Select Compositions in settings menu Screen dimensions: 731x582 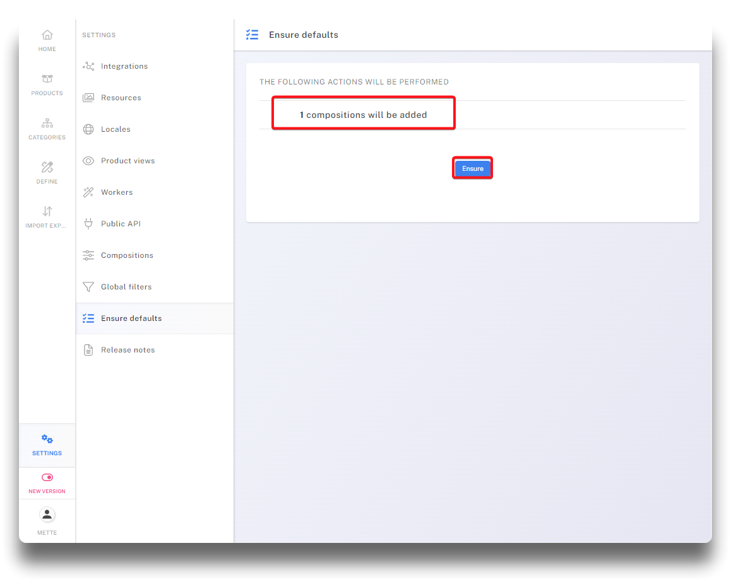(x=127, y=255)
